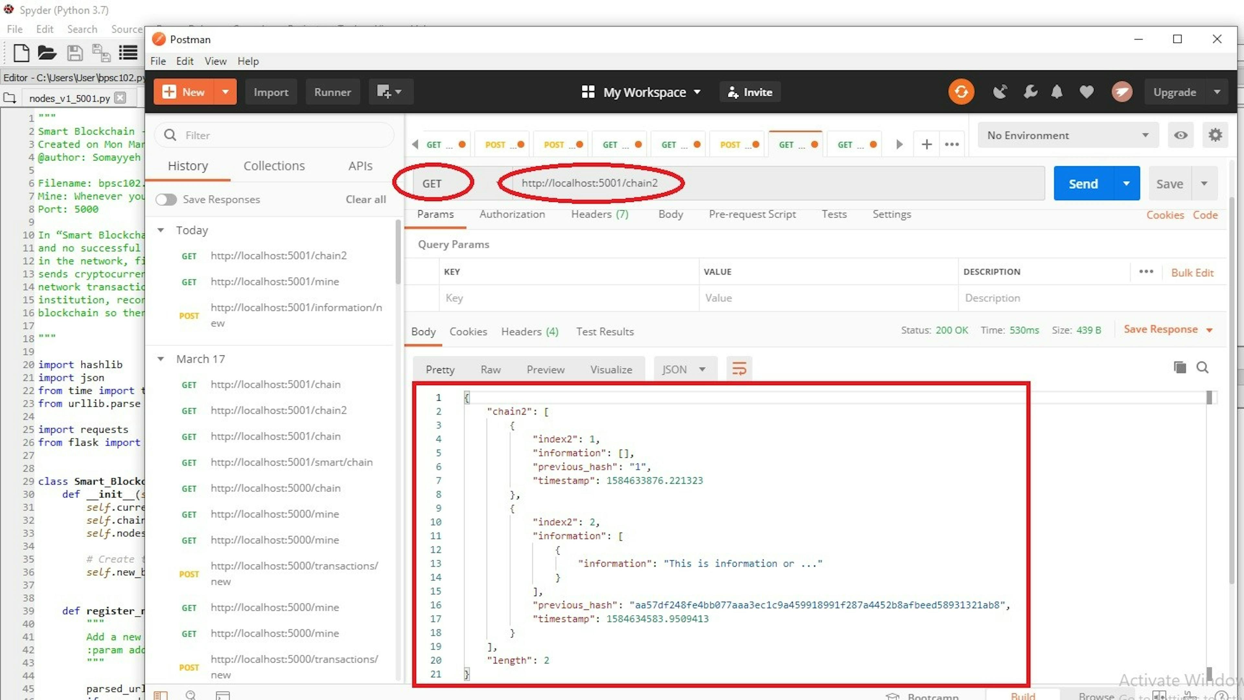Open the tab options ellipsis menu

pos(952,145)
